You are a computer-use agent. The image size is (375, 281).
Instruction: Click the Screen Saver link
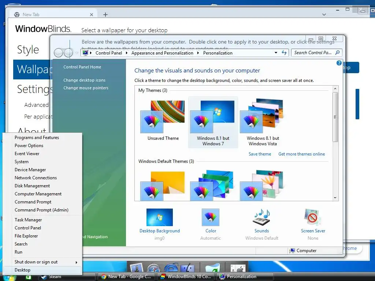tap(313, 231)
